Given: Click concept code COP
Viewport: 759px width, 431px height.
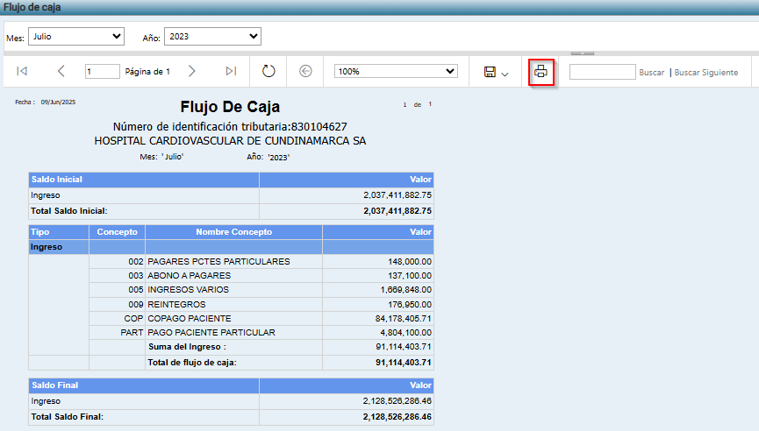Looking at the screenshot, I should pyautogui.click(x=133, y=318).
